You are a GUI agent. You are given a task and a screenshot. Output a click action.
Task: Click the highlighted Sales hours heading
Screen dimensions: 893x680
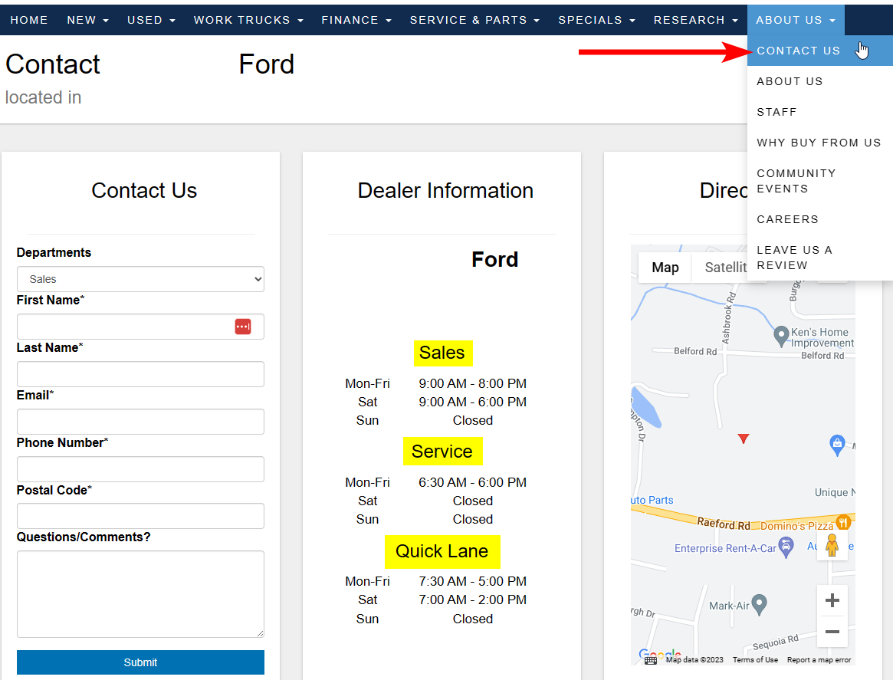pyautogui.click(x=442, y=353)
